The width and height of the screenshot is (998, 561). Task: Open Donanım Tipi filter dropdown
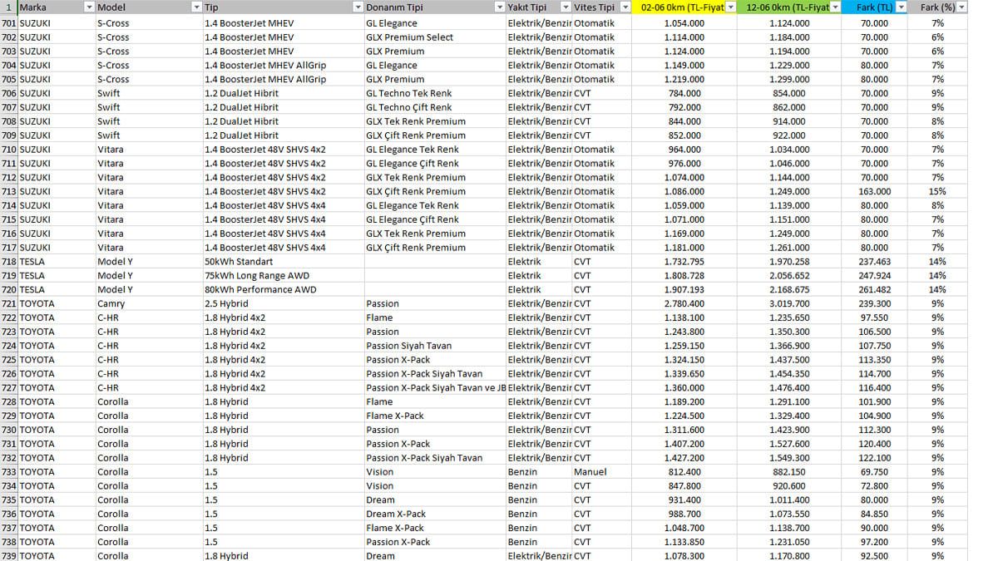(x=499, y=7)
